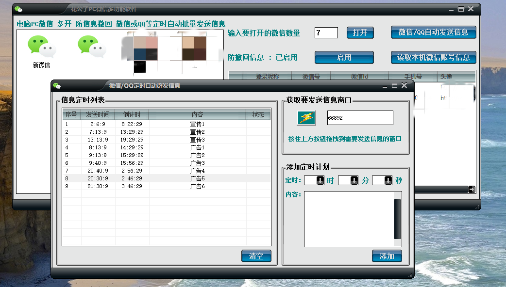Click the 序号 column header

click(71, 114)
